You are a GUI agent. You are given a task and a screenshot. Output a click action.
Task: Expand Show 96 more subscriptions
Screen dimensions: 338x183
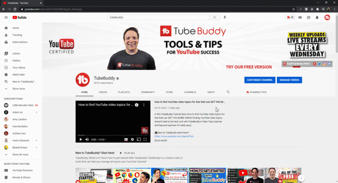click(x=20, y=155)
